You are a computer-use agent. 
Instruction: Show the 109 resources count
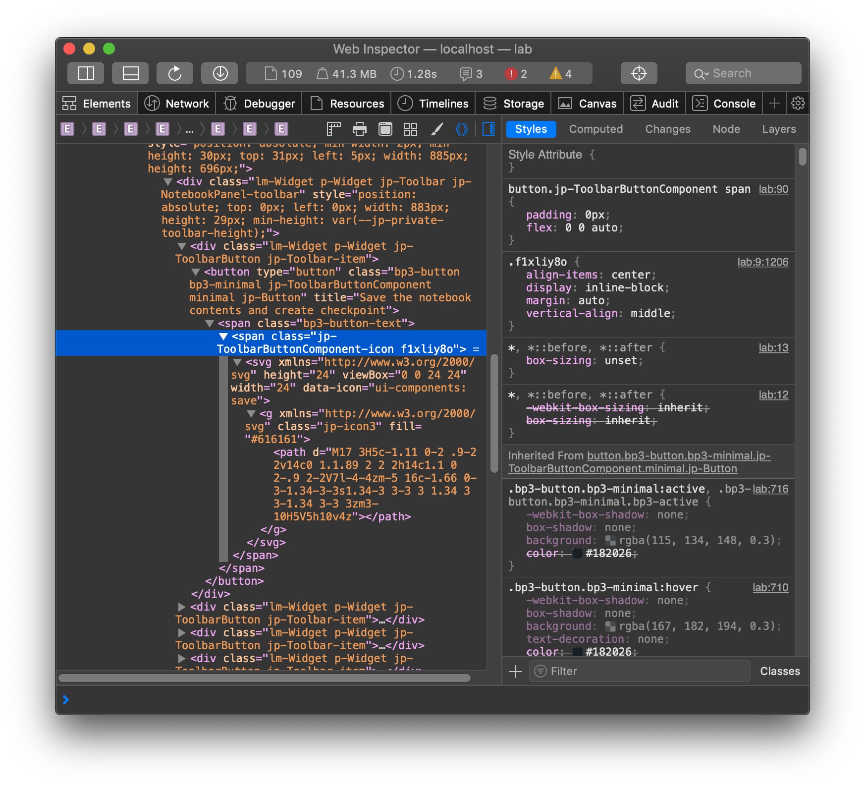(x=283, y=74)
